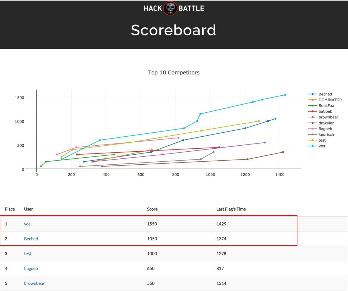This screenshot has height=291, width=348.
Task: Click the flagoeb score value 650
Action: (151, 268)
